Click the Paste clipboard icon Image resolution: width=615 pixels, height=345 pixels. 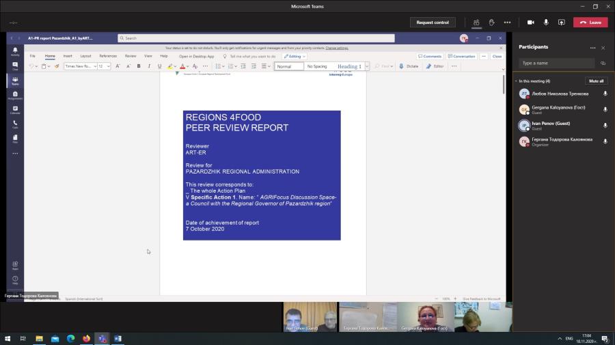point(44,66)
